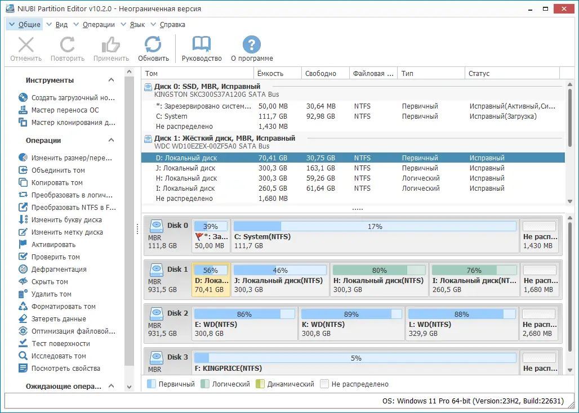Open the Руководство user manual
579x413 pixels.
coord(201,48)
